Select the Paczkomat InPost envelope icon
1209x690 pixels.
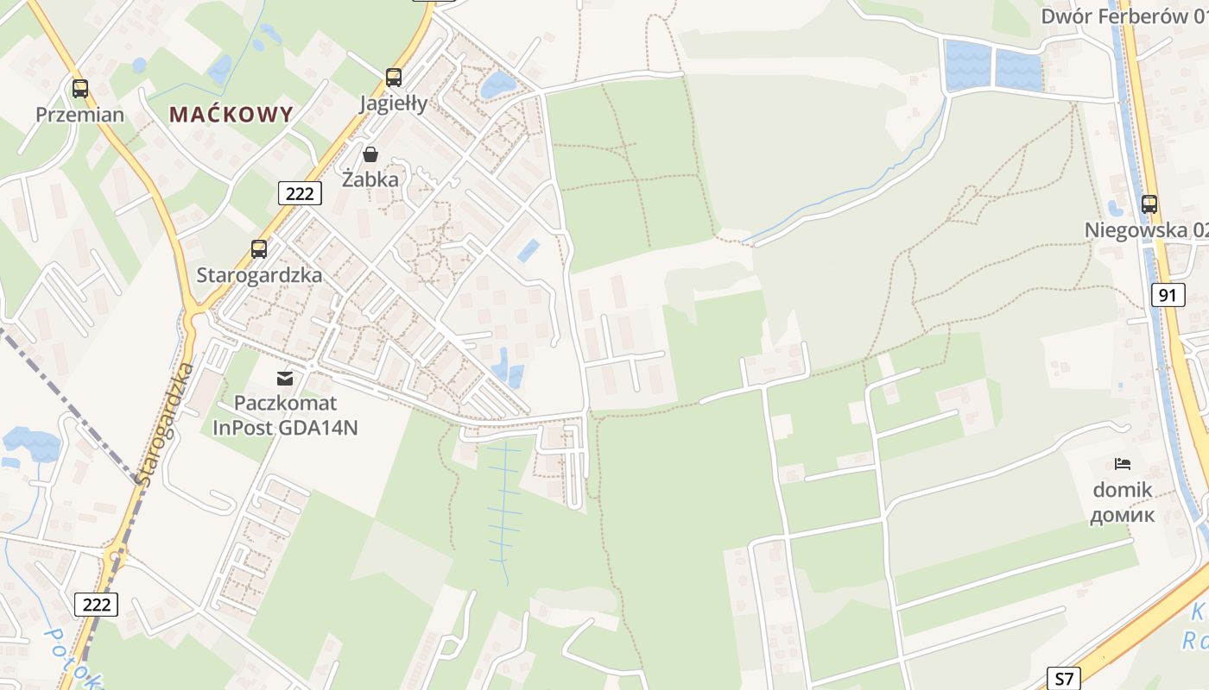[284, 377]
